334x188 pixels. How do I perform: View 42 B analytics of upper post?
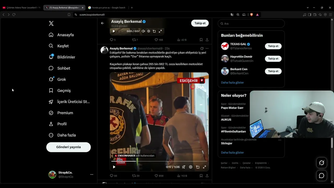pos(182,40)
